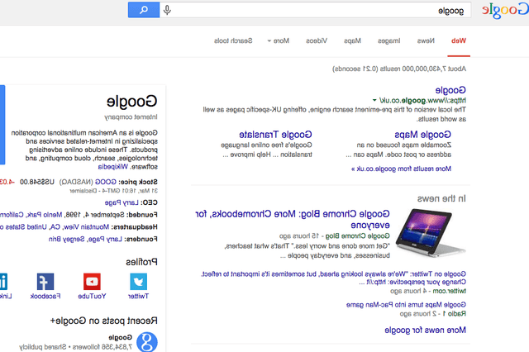The image size is (529, 352).
Task: Click the About 7,430,000,000 results text
Action: pyautogui.click(x=399, y=69)
